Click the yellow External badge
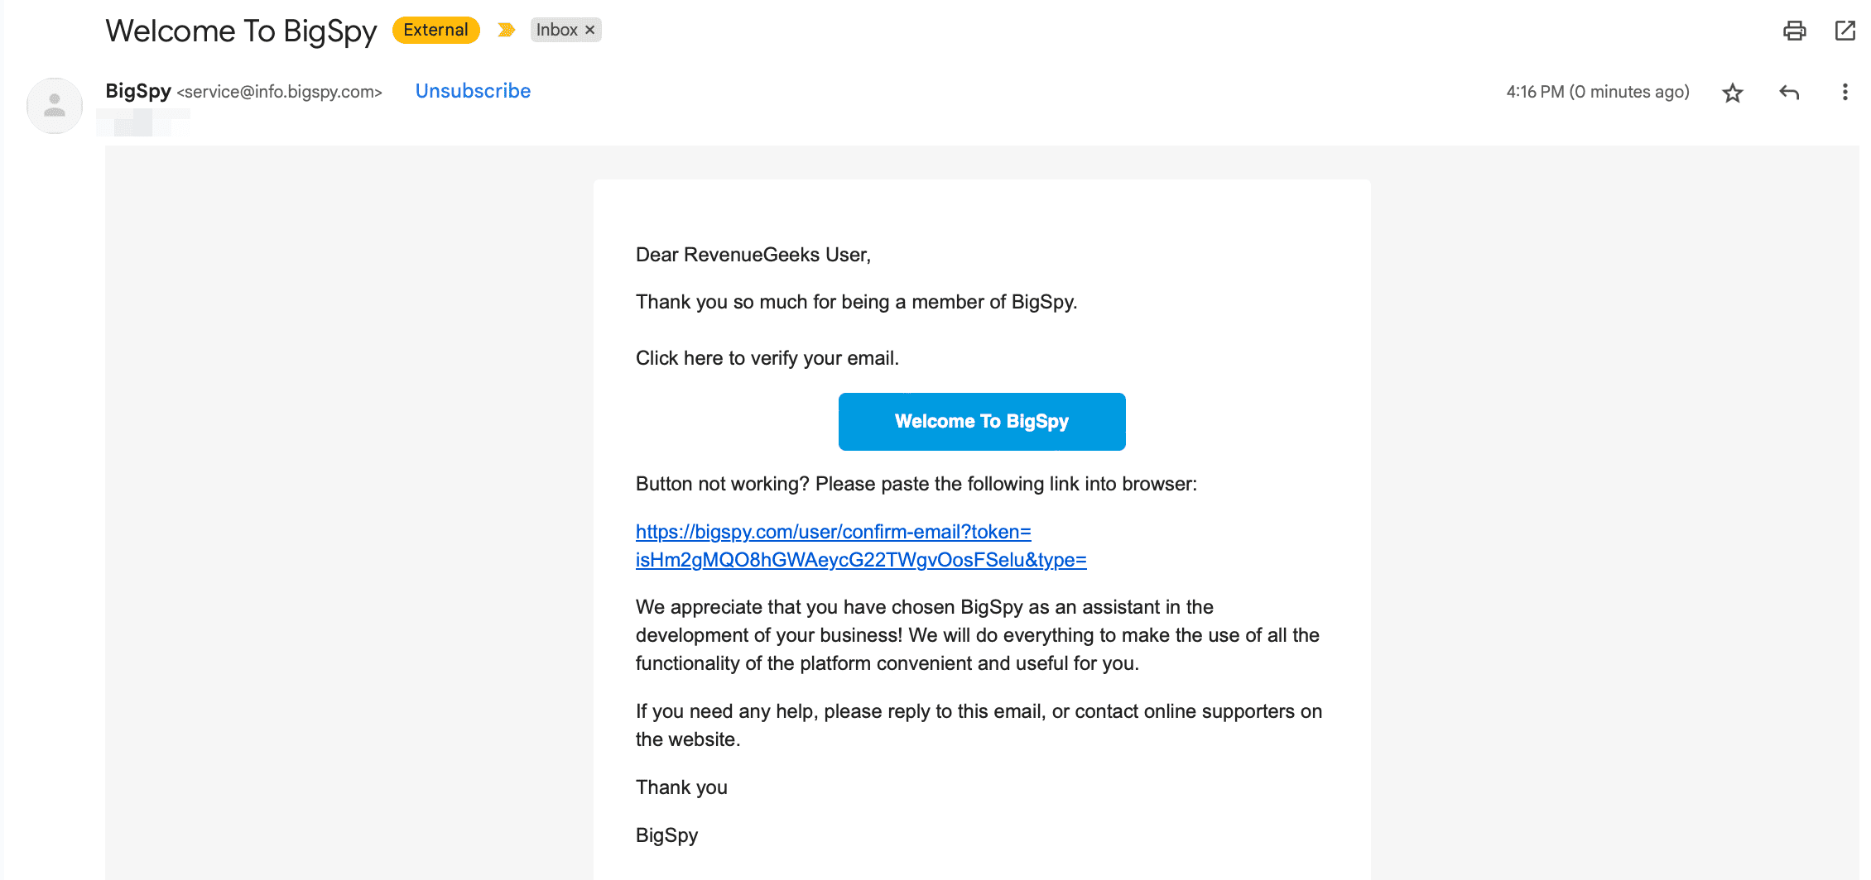Screen dimensions: 1871x880 tap(435, 31)
